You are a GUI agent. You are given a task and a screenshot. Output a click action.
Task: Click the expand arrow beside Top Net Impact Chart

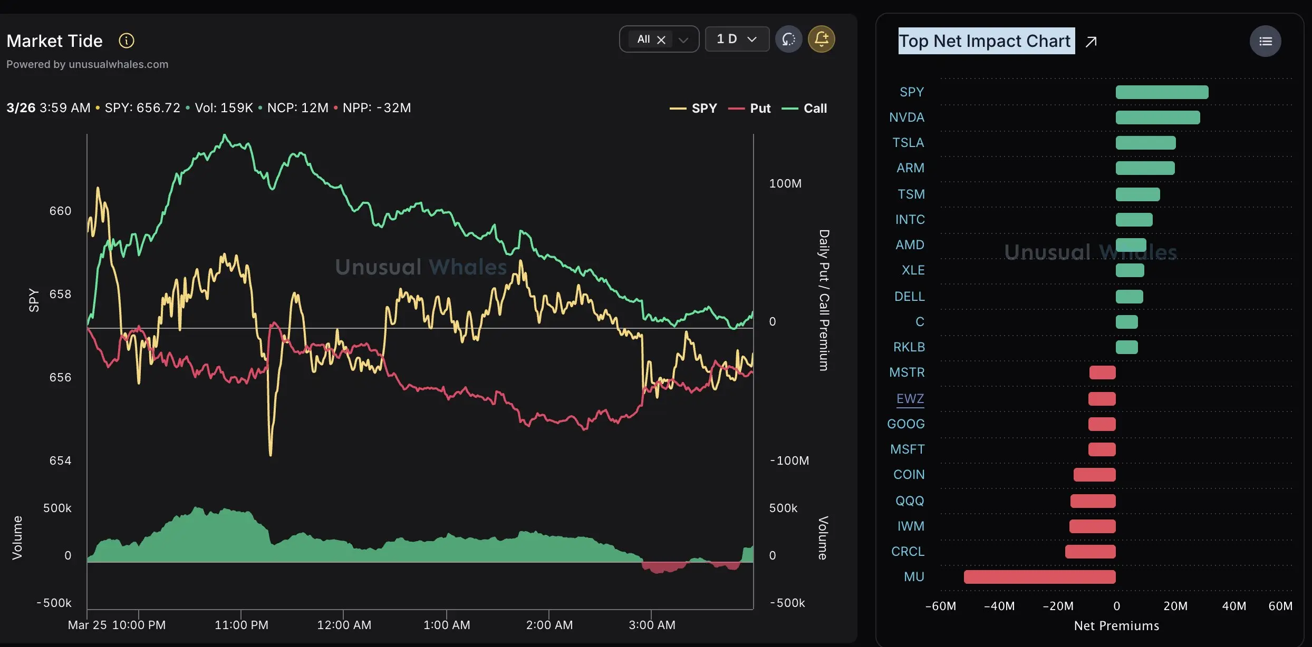click(1091, 42)
